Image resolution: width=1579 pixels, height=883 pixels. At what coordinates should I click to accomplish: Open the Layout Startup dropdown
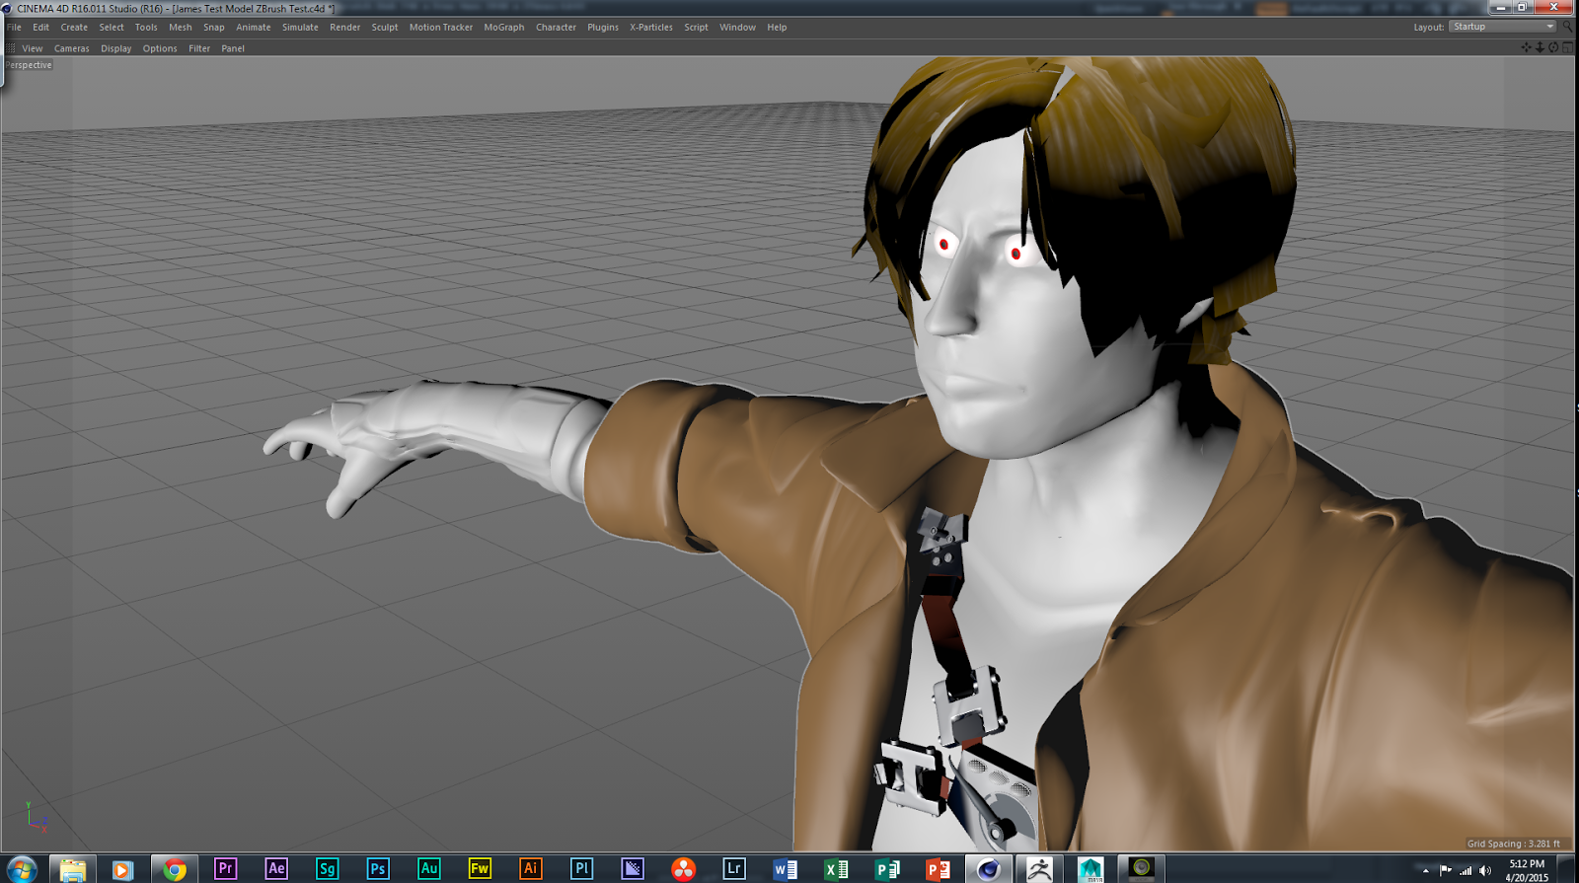coord(1503,27)
